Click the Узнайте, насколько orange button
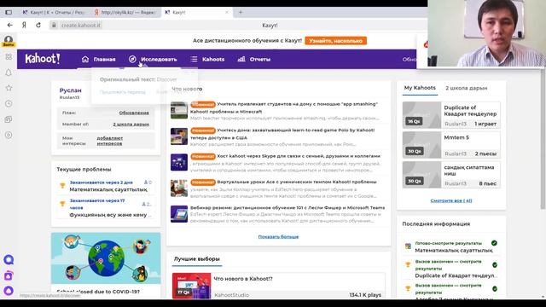 pos(335,41)
